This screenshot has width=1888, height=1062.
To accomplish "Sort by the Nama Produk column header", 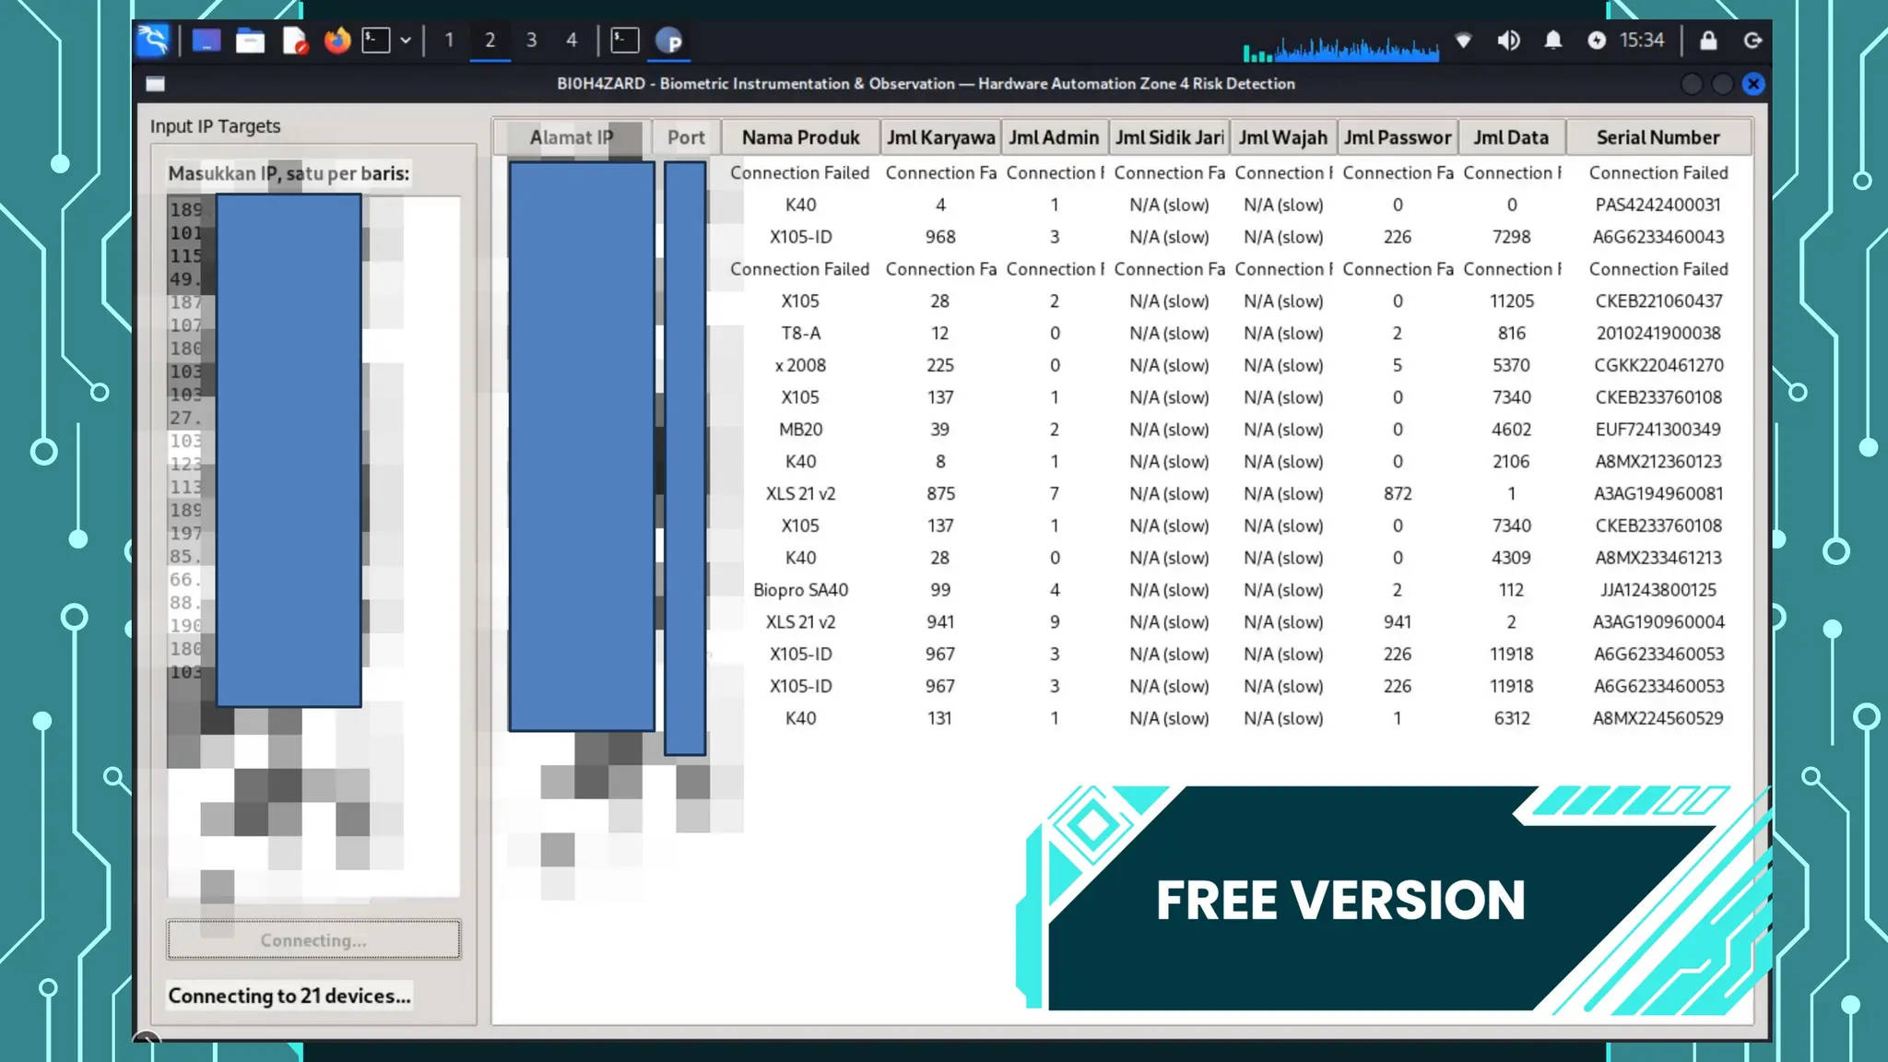I will click(x=799, y=137).
